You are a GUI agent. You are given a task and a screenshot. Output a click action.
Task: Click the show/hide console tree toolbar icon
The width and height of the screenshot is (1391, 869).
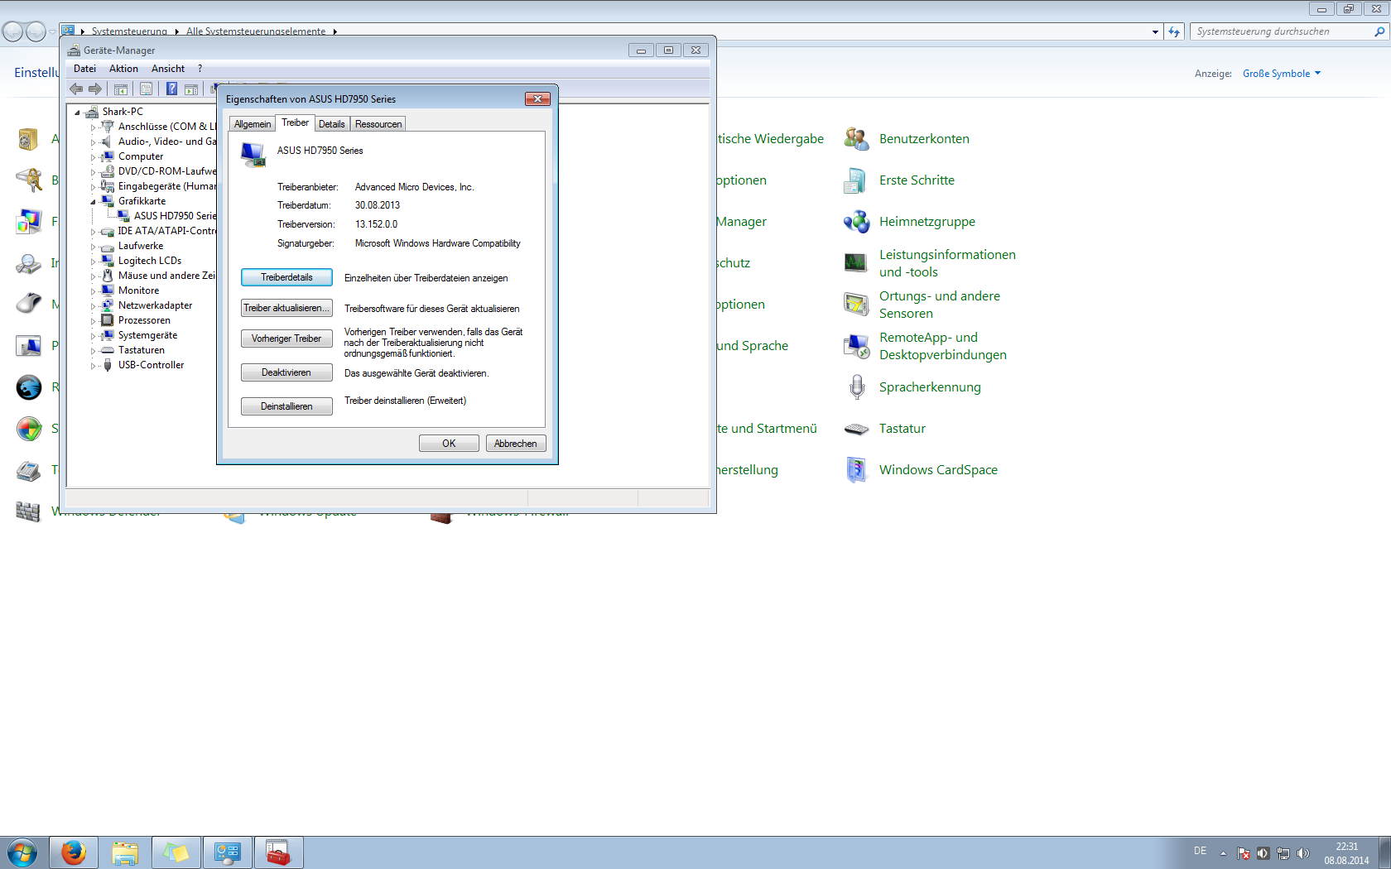coord(121,89)
